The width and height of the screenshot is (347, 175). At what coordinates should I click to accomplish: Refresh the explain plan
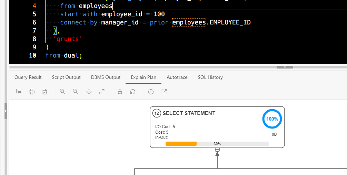click(133, 92)
